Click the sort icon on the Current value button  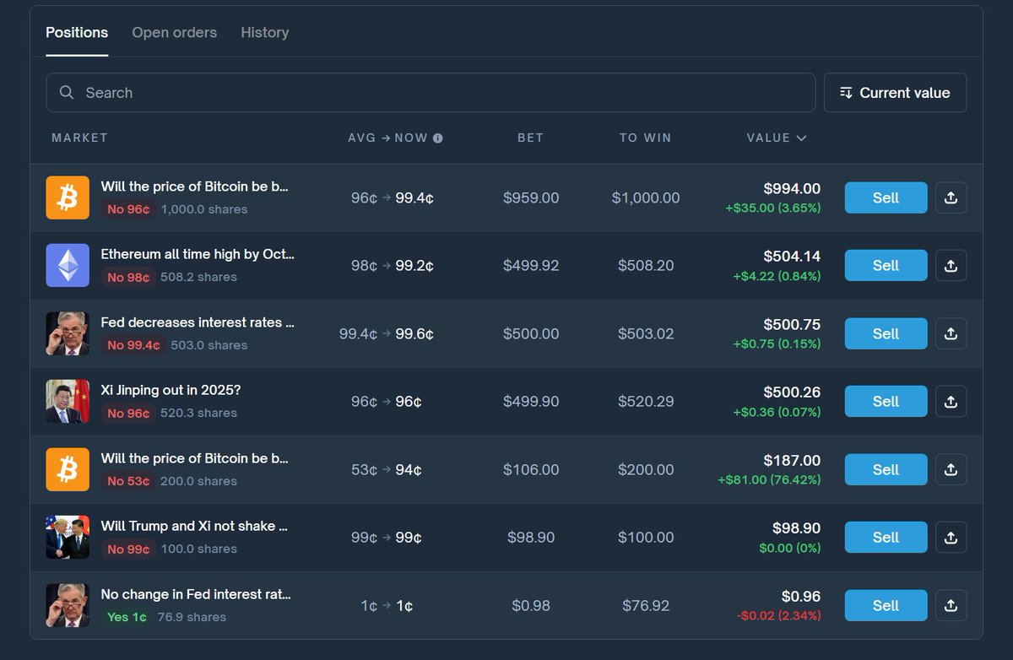tap(846, 93)
